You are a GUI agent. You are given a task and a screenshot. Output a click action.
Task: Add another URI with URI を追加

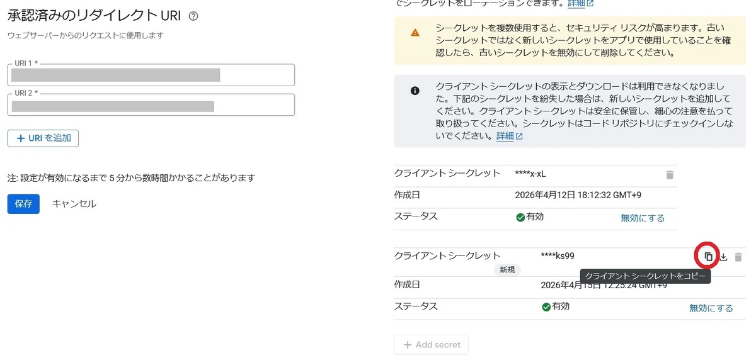pyautogui.click(x=43, y=138)
